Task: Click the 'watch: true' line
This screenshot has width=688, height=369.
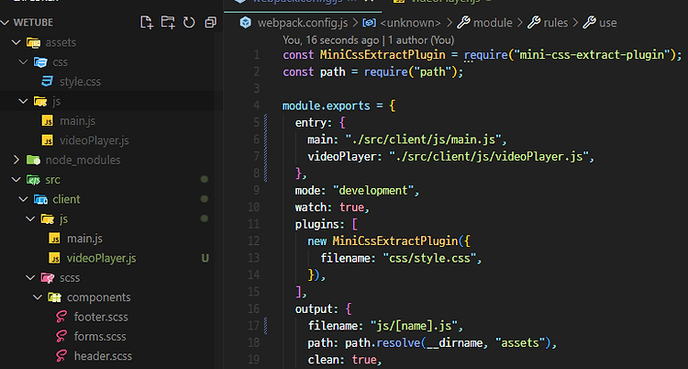Action: (333, 207)
